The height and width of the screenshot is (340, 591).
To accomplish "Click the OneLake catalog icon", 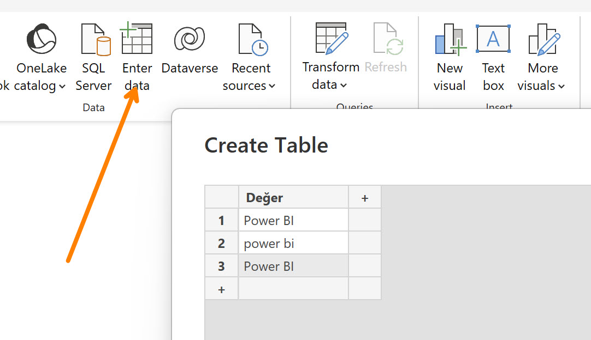I will 42,39.
